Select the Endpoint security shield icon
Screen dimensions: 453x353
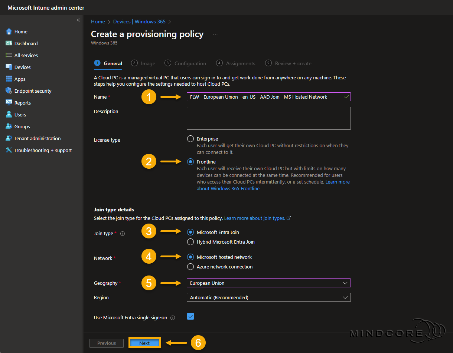coord(9,91)
